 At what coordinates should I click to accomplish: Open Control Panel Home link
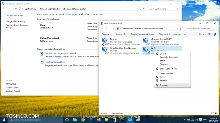(x=14, y=15)
